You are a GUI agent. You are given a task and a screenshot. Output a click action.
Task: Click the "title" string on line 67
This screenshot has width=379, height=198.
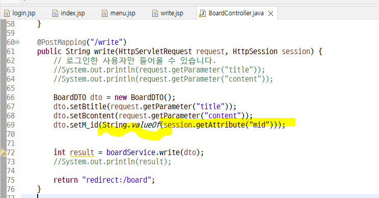pos(210,107)
